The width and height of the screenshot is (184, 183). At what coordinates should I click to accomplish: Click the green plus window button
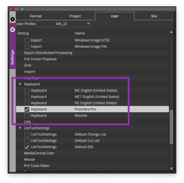[x=22, y=9]
